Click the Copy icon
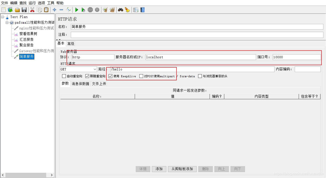 point(39,10)
